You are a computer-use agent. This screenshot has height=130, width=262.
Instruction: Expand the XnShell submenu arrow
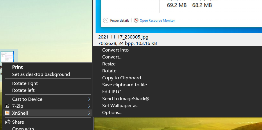89,113
